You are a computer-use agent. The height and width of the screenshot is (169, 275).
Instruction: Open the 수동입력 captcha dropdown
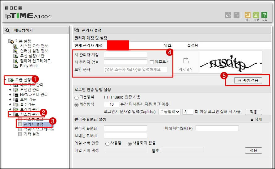(x=170, y=112)
